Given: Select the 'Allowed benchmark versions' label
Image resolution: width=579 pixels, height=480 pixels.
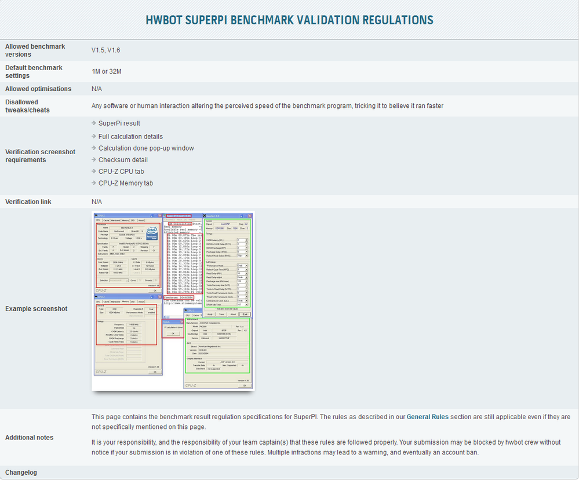Looking at the screenshot, I should [35, 50].
